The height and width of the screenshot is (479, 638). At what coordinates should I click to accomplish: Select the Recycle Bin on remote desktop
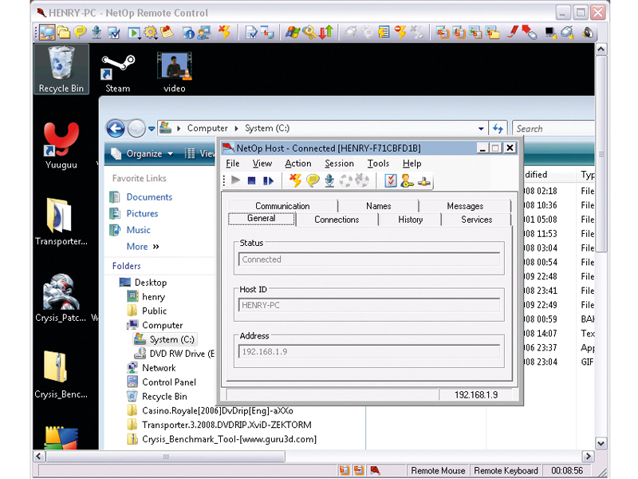coord(61,69)
